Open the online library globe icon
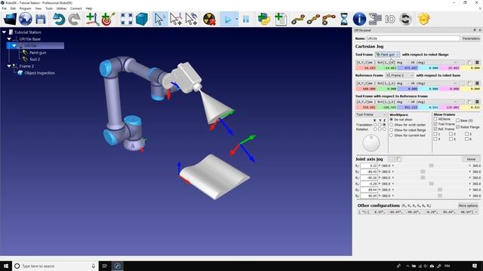Viewport: 483px width, 271px height. [25, 19]
